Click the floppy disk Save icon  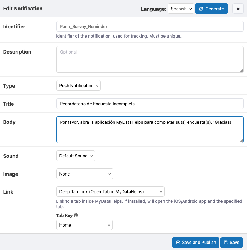pos(226,243)
